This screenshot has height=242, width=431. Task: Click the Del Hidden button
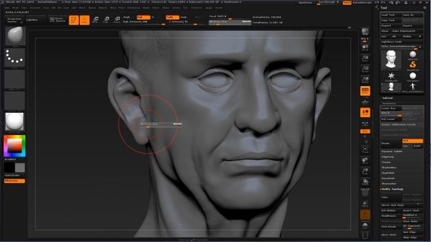(x=391, y=210)
